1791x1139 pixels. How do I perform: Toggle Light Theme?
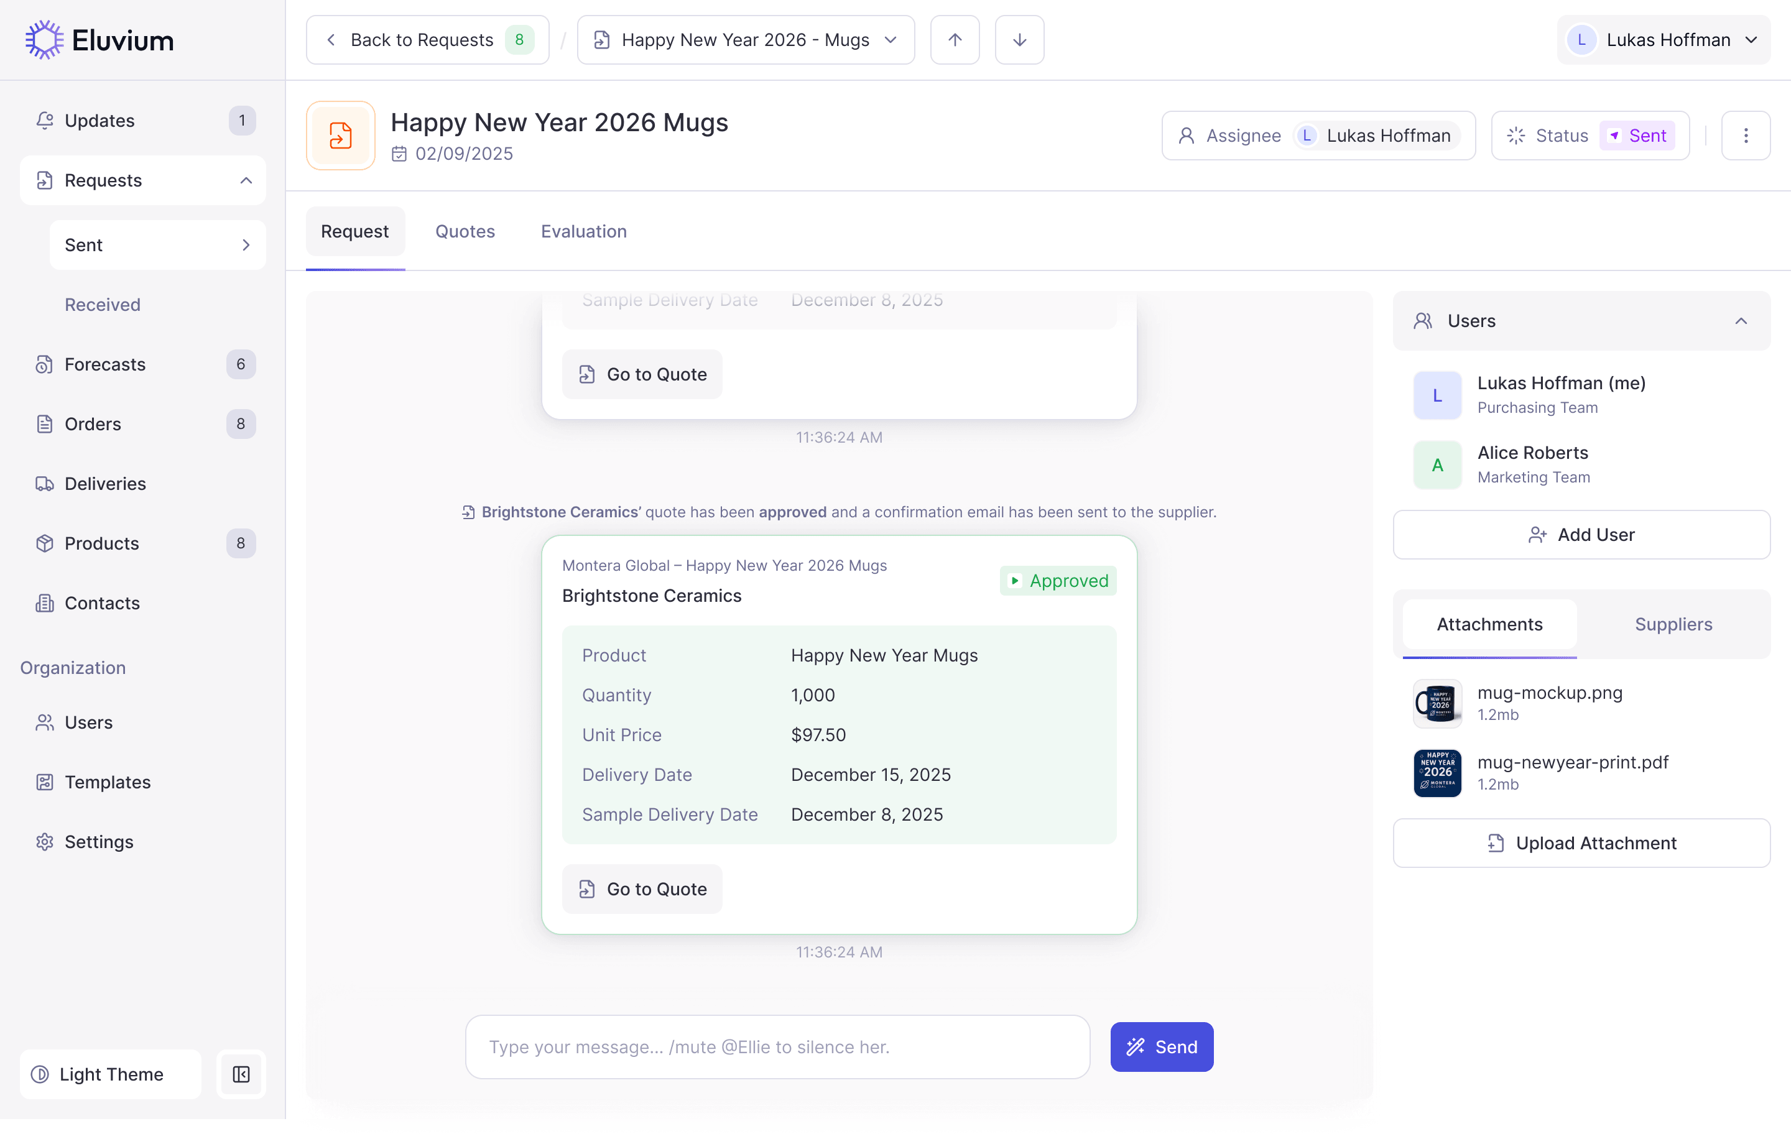[x=109, y=1074]
